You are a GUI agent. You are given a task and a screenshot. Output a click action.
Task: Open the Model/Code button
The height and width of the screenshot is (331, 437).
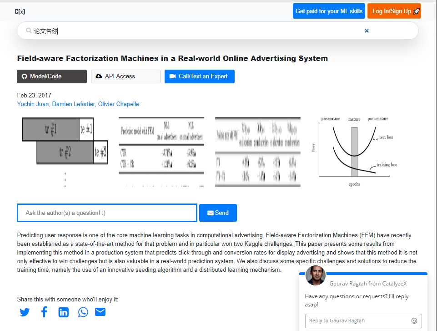51,76
